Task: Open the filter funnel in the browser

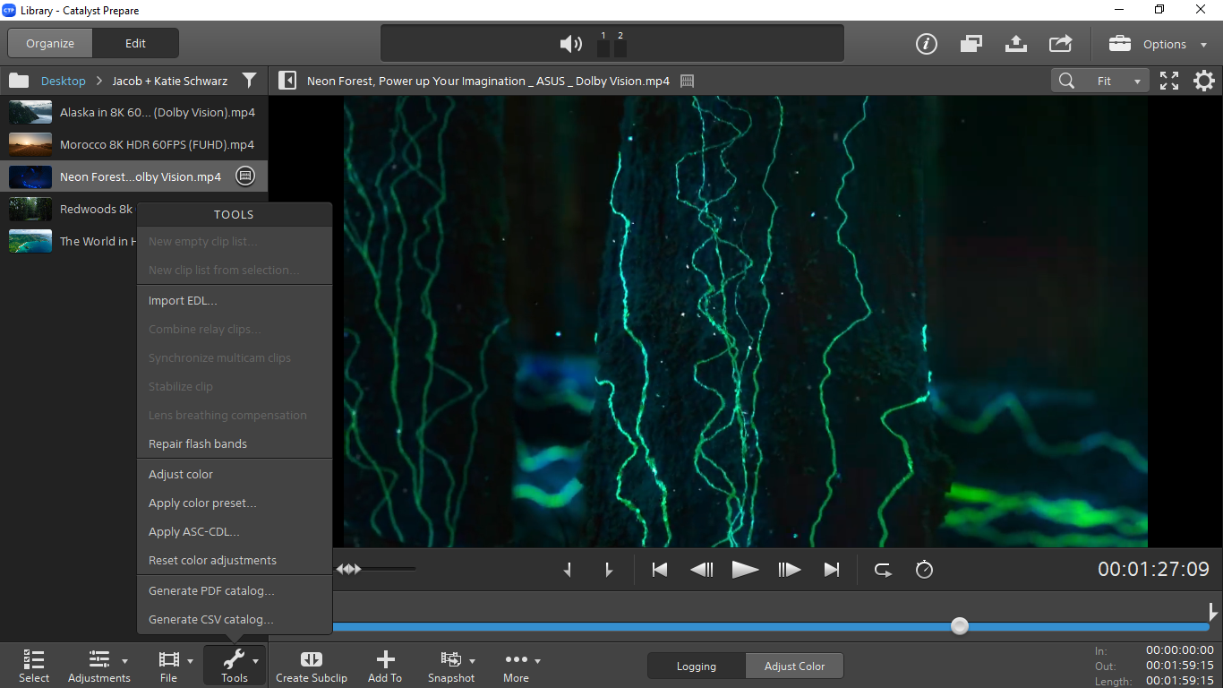Action: (249, 81)
